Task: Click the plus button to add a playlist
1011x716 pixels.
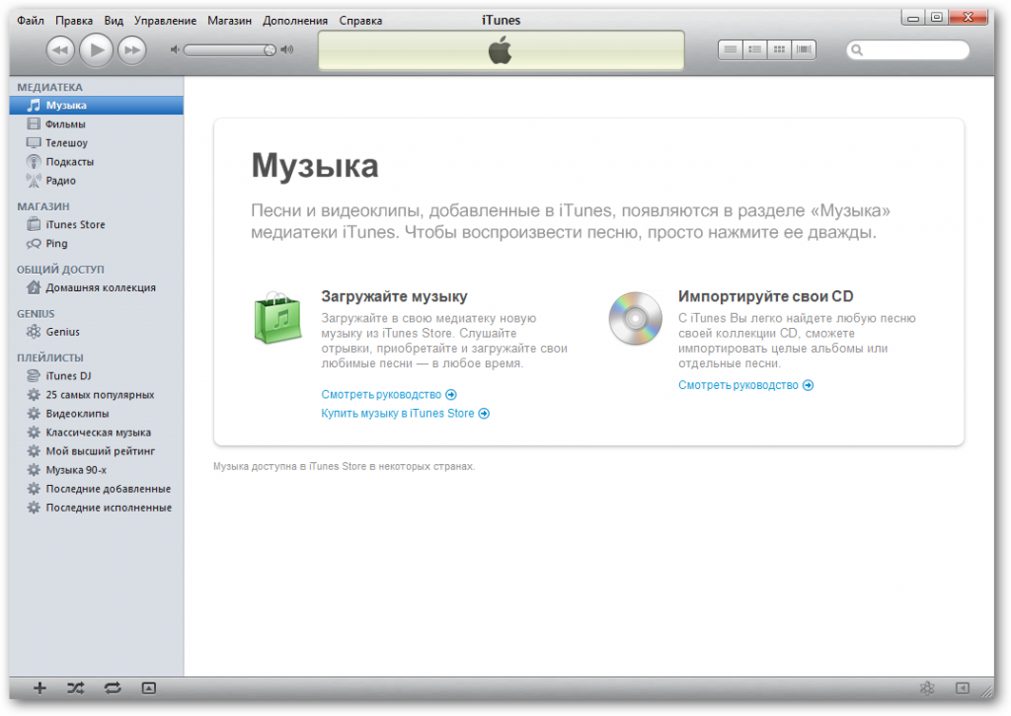Action: (x=40, y=688)
